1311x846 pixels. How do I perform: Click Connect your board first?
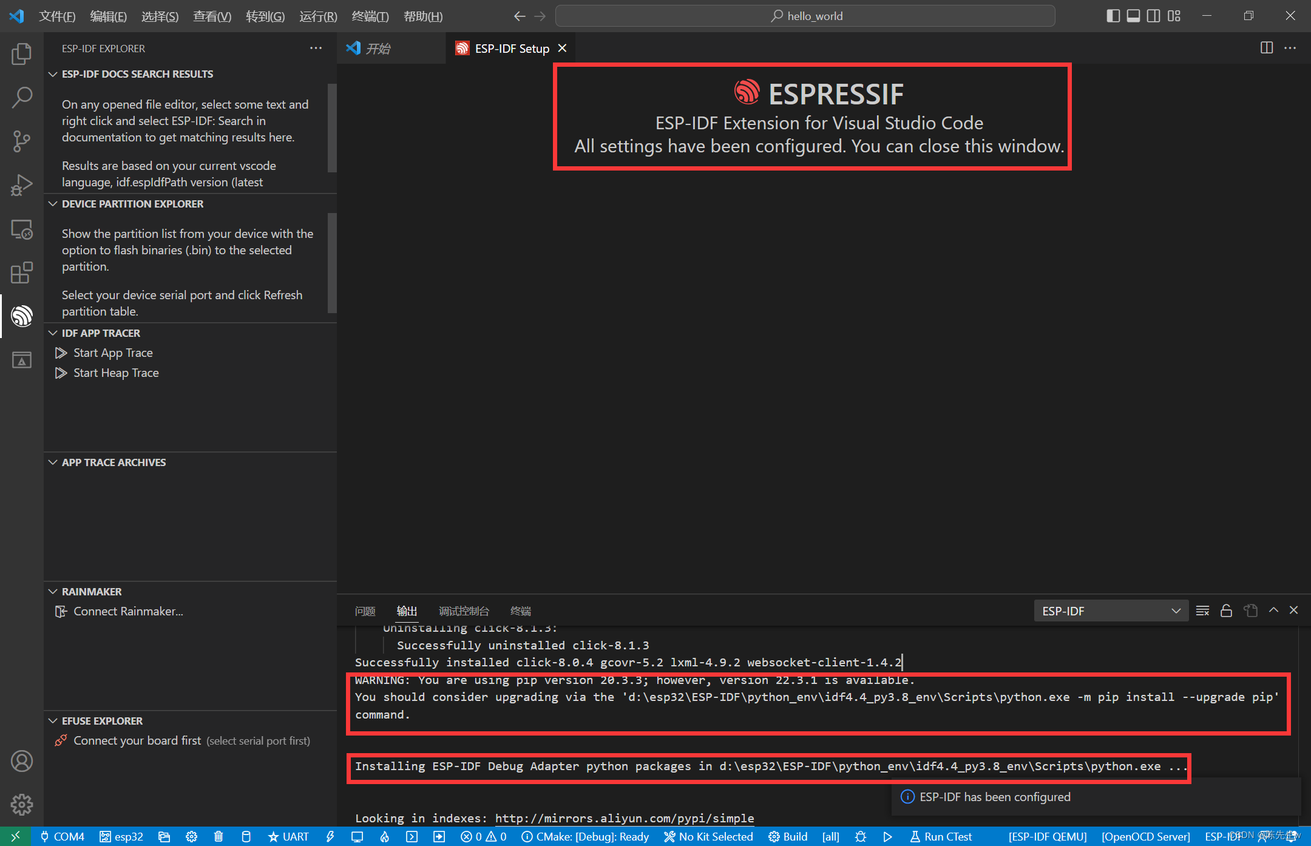tap(137, 740)
